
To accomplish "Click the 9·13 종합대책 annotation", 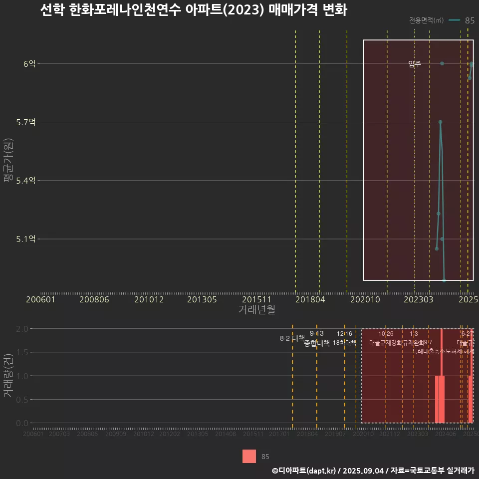I will (317, 338).
